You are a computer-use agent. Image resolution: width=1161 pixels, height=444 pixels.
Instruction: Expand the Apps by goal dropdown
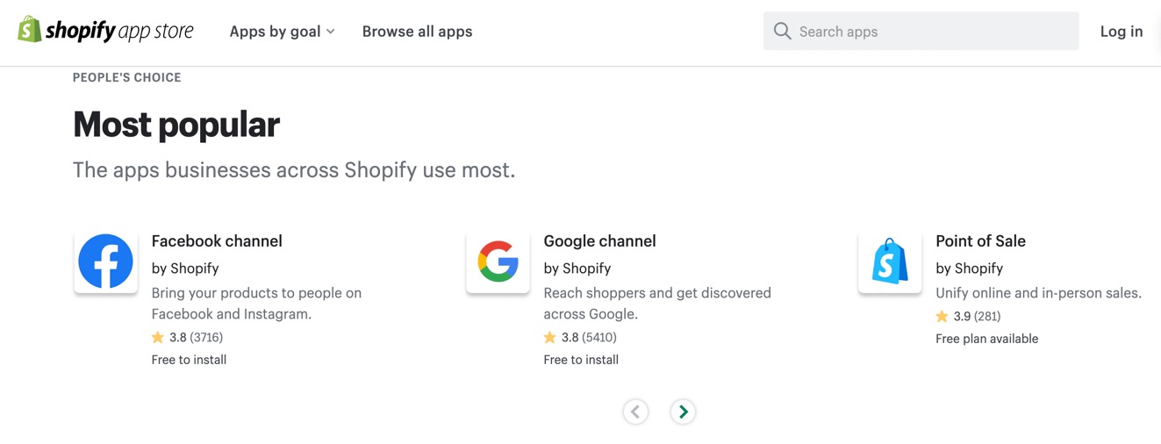[x=275, y=32]
